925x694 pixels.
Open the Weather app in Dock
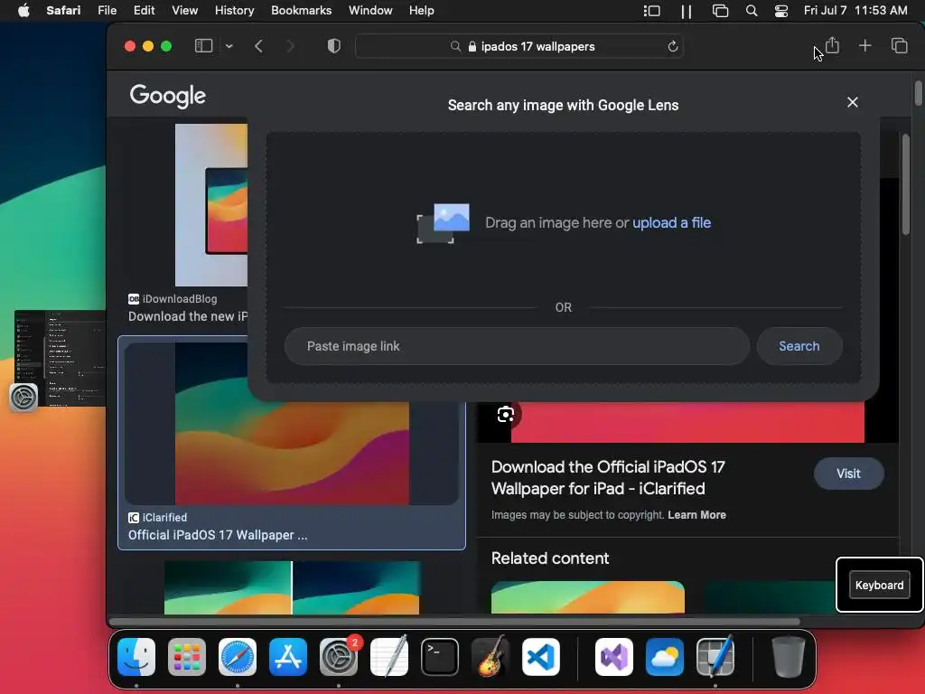(x=665, y=657)
